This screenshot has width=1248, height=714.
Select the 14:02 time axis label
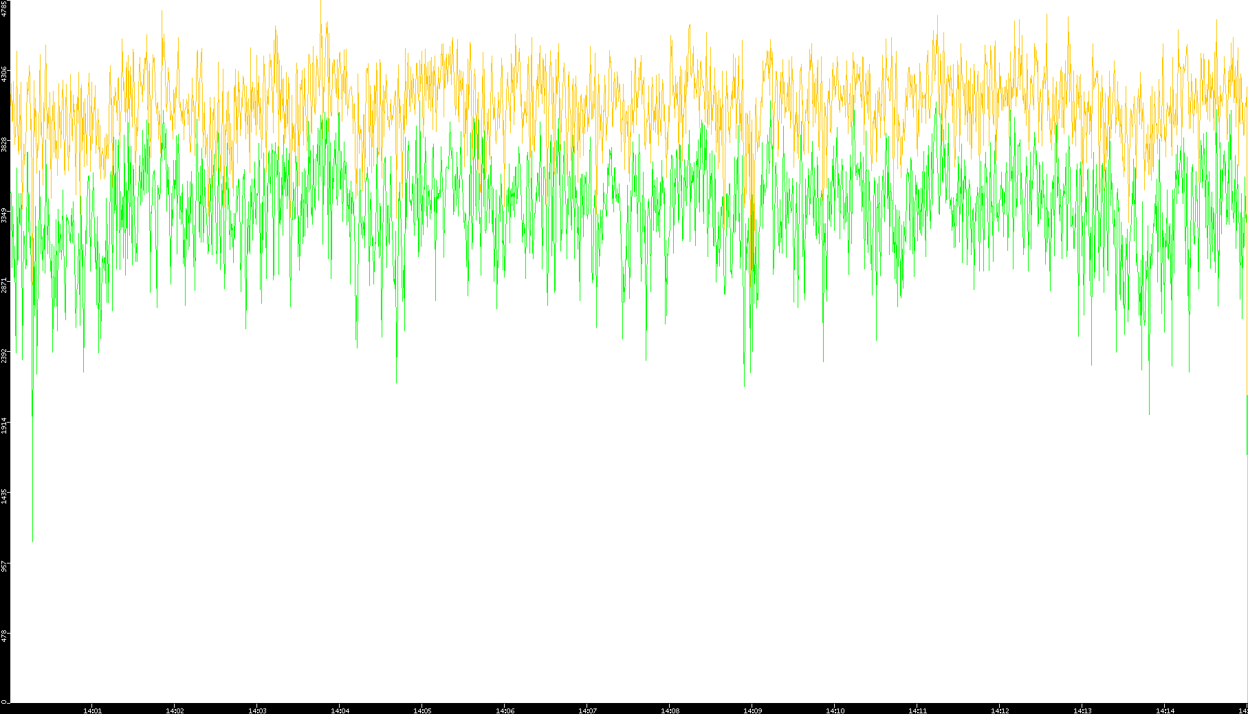point(175,711)
